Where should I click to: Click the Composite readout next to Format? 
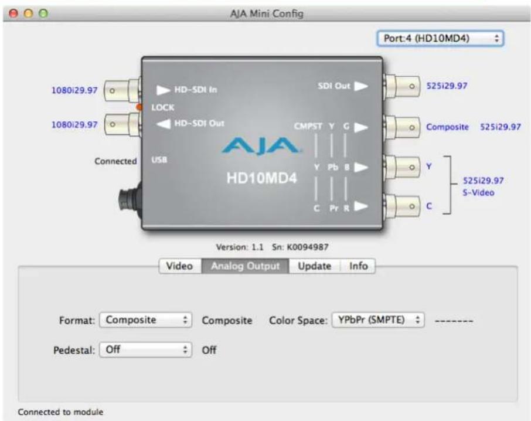coord(227,320)
